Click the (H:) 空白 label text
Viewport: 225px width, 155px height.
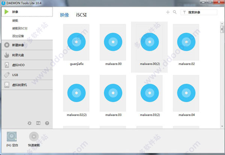coord(12,145)
